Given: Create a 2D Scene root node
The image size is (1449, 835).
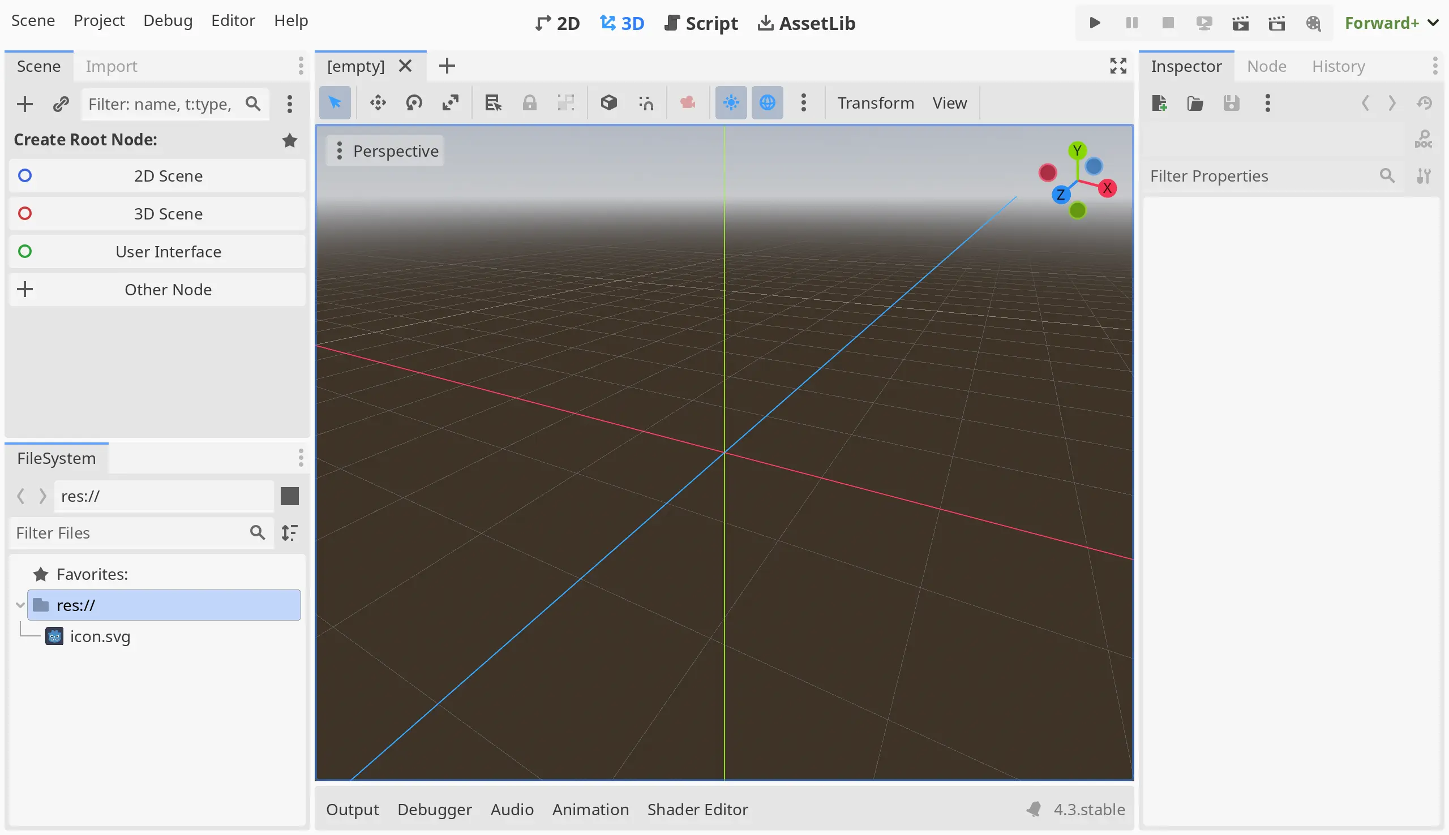Looking at the screenshot, I should coord(157,176).
